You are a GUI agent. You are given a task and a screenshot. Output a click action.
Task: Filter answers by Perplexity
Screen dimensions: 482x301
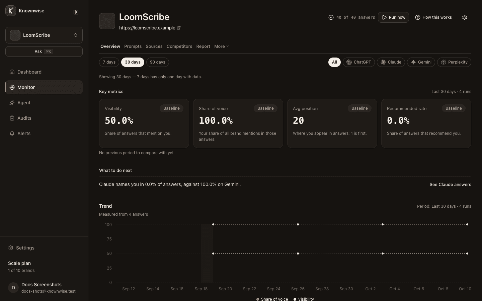click(x=454, y=62)
